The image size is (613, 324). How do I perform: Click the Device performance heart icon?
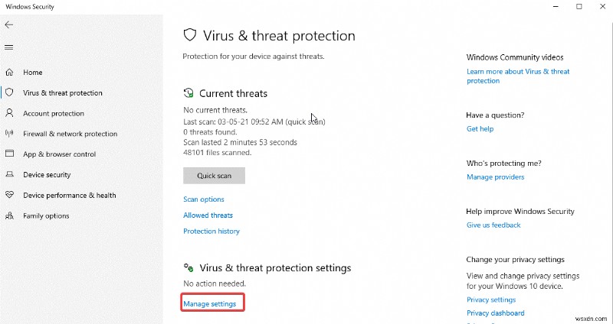9,196
